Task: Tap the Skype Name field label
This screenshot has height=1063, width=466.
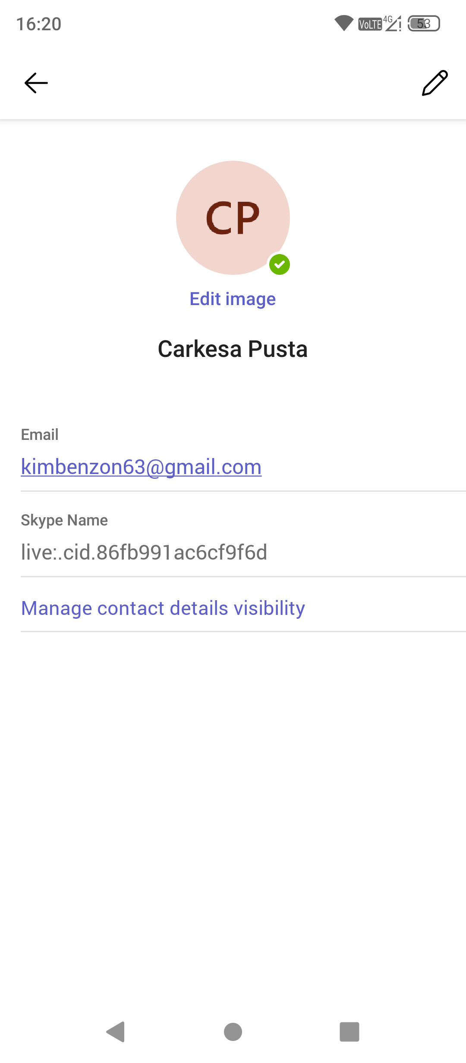Action: 64,520
